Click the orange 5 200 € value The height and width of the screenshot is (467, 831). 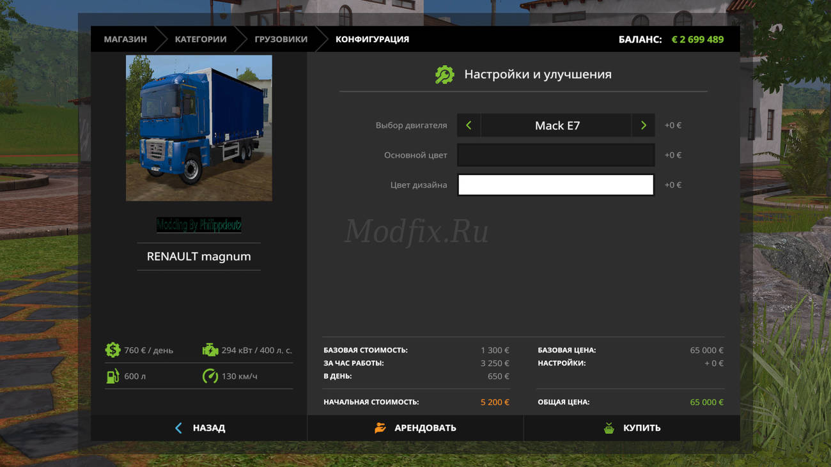pos(495,402)
